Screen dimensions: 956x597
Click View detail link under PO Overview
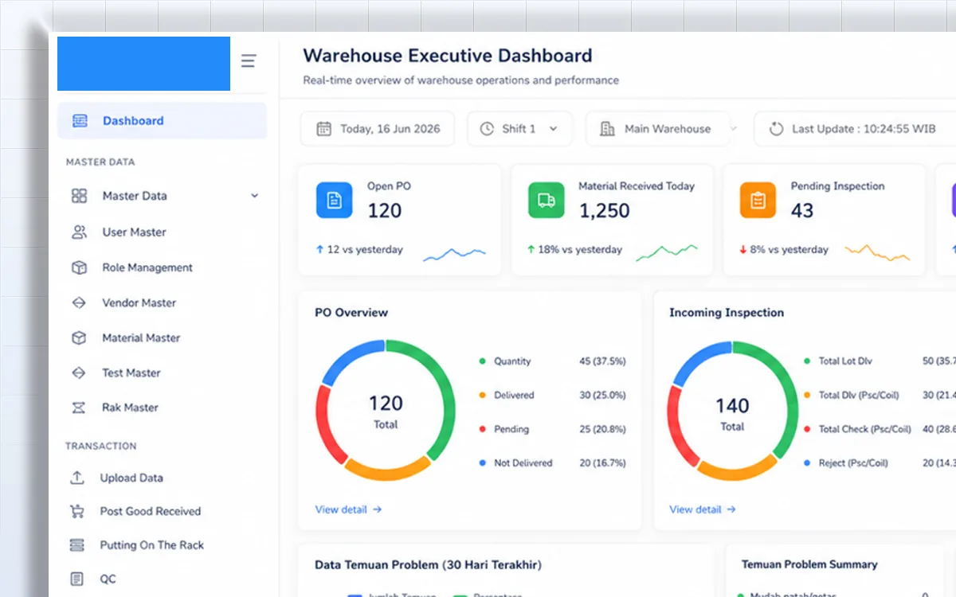(x=348, y=509)
